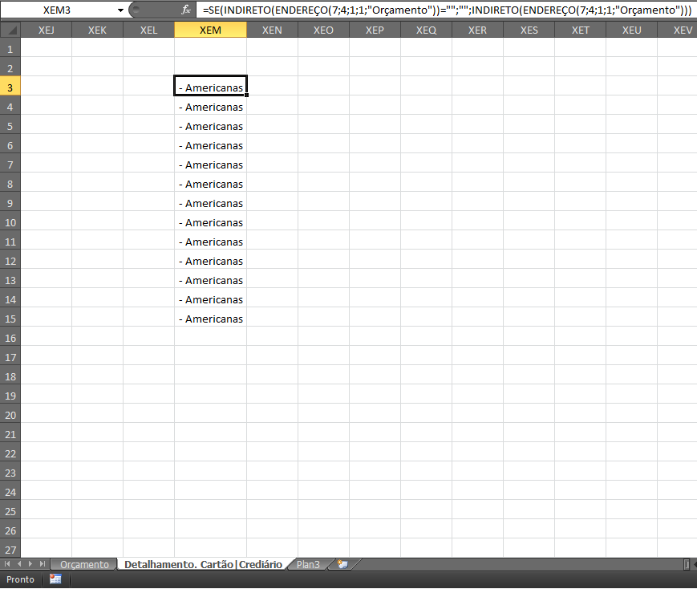
Task: Open the Plan3 sheet tab
Action: click(308, 564)
